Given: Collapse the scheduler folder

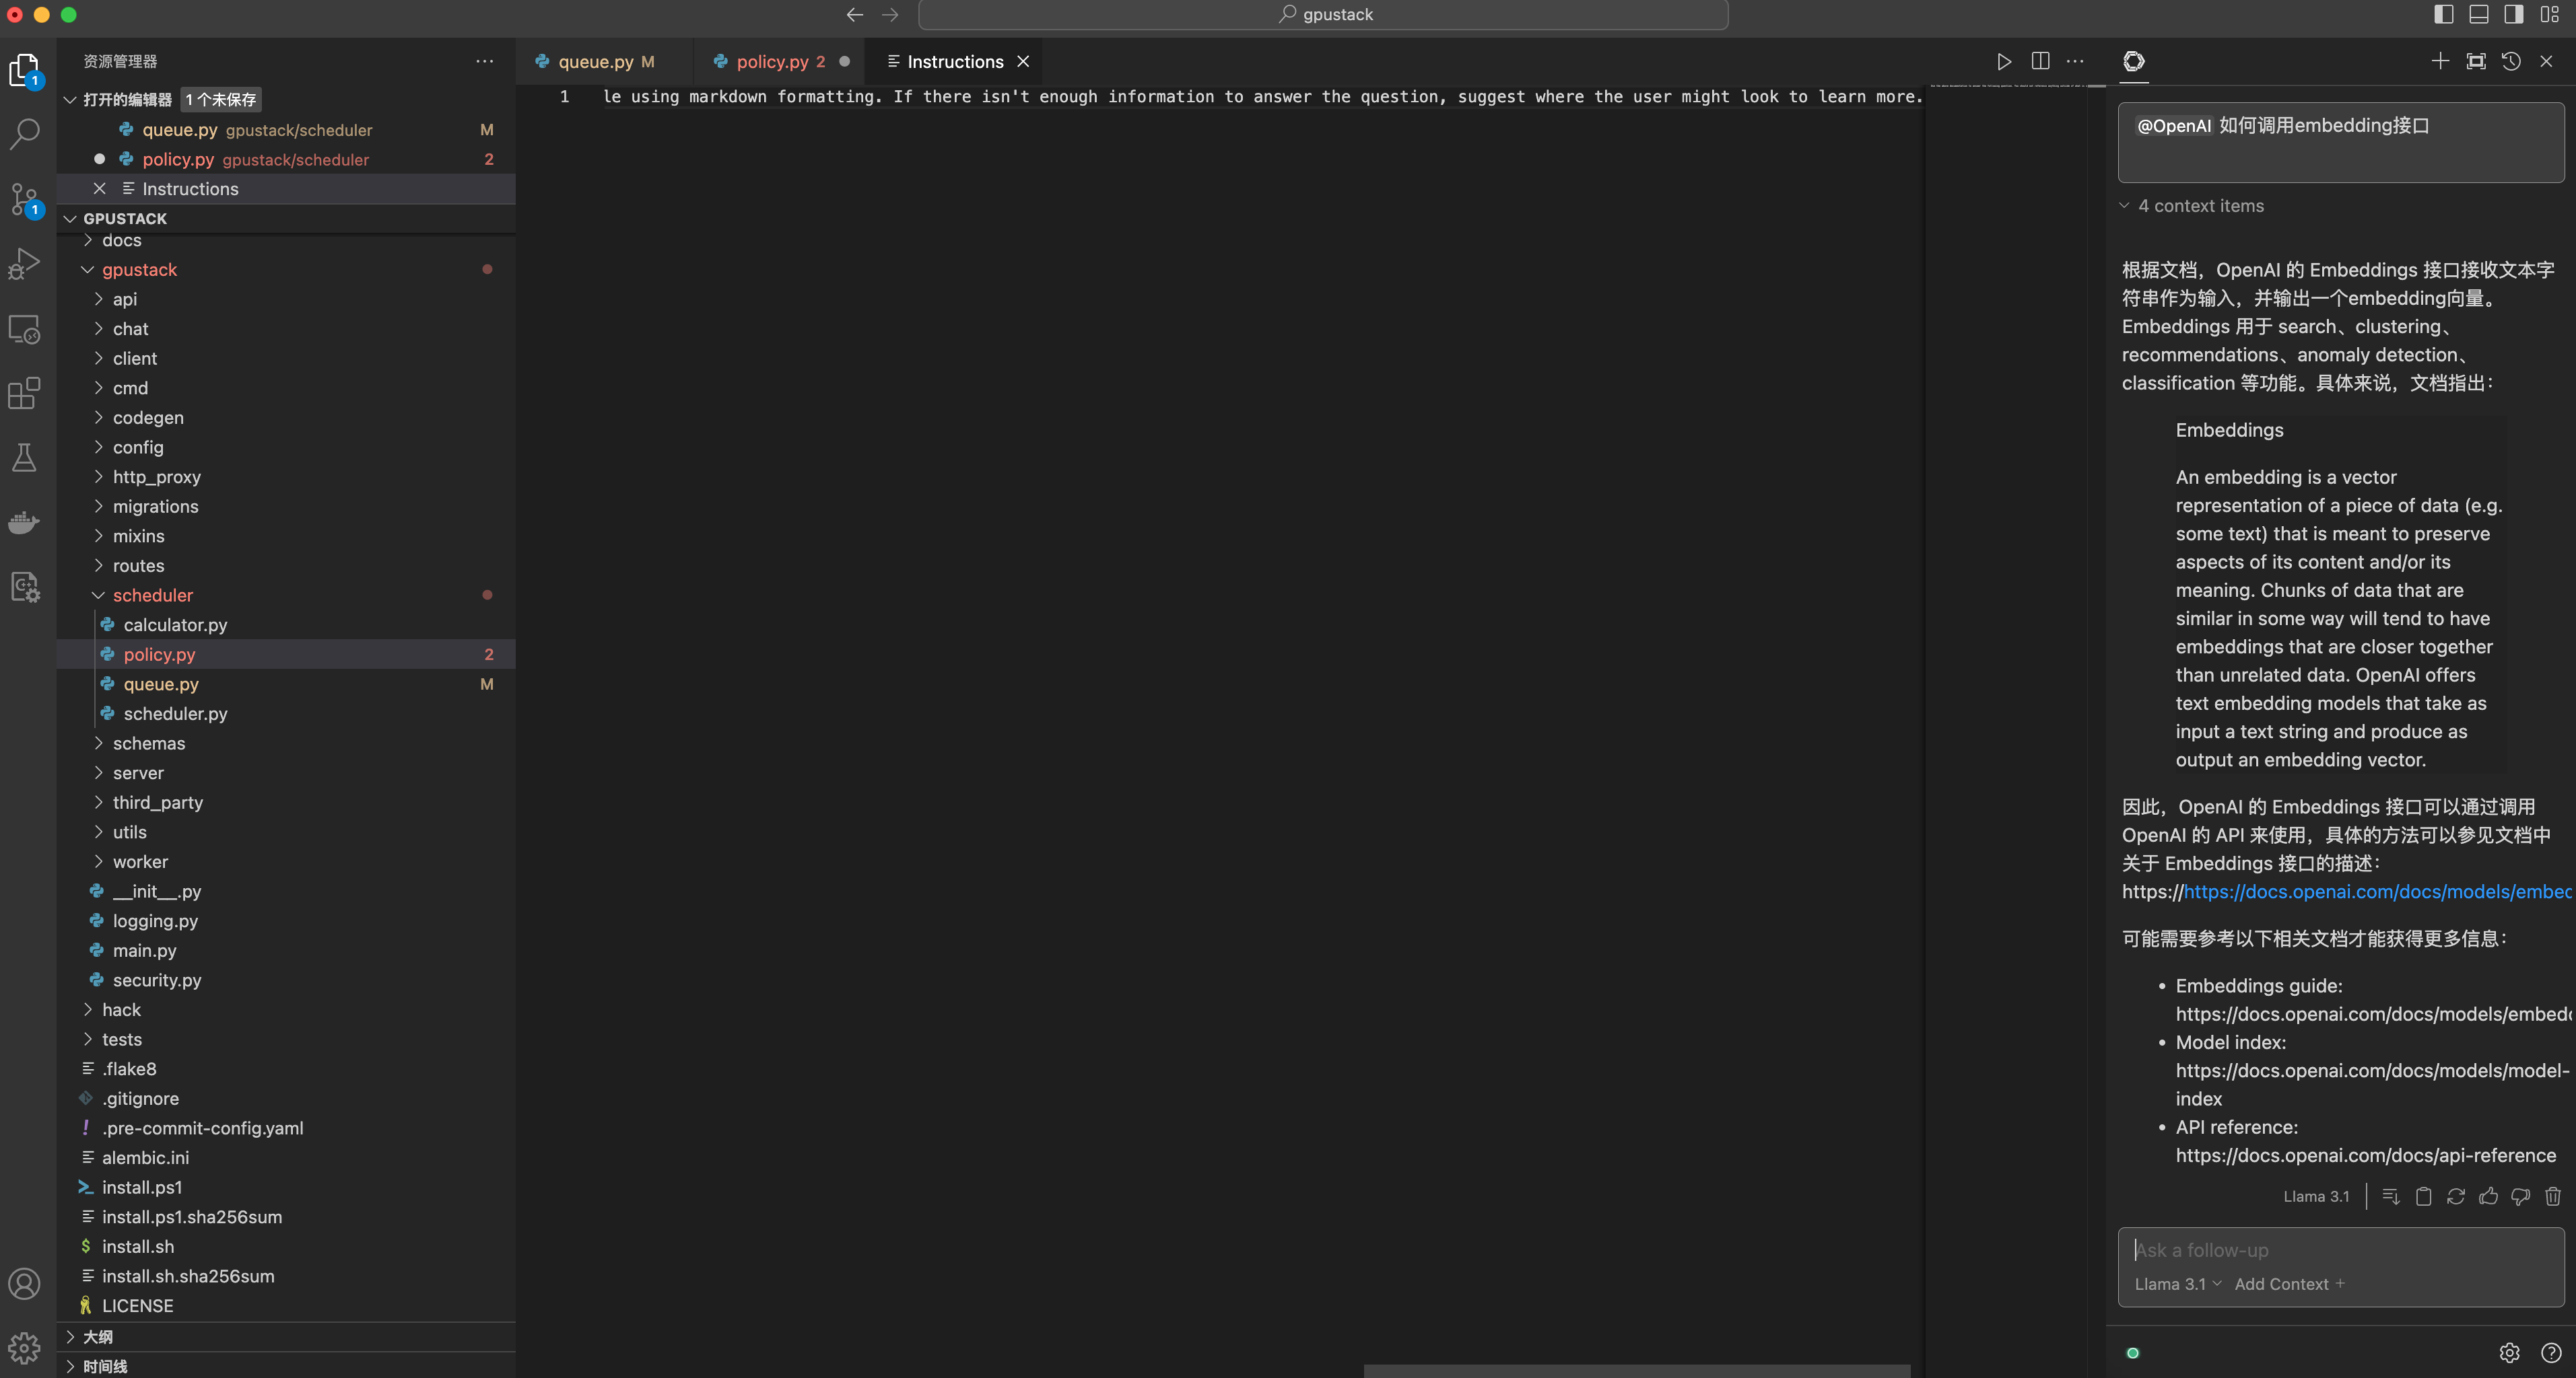Looking at the screenshot, I should pos(99,595).
